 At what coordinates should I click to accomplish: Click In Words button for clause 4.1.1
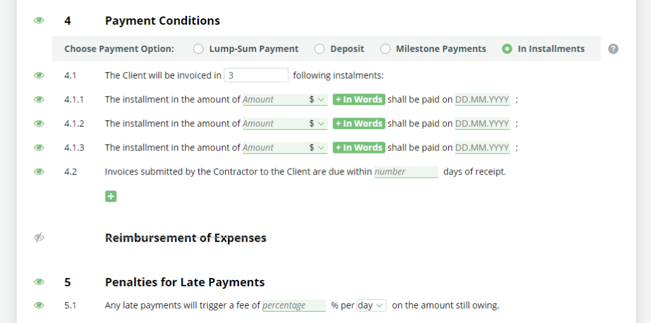click(x=359, y=100)
